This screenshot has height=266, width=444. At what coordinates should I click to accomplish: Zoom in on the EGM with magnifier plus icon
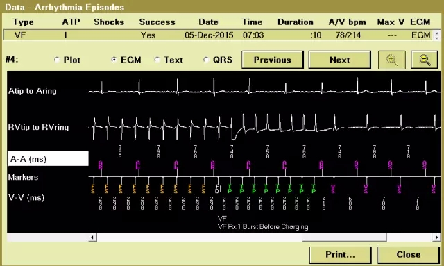(392, 60)
